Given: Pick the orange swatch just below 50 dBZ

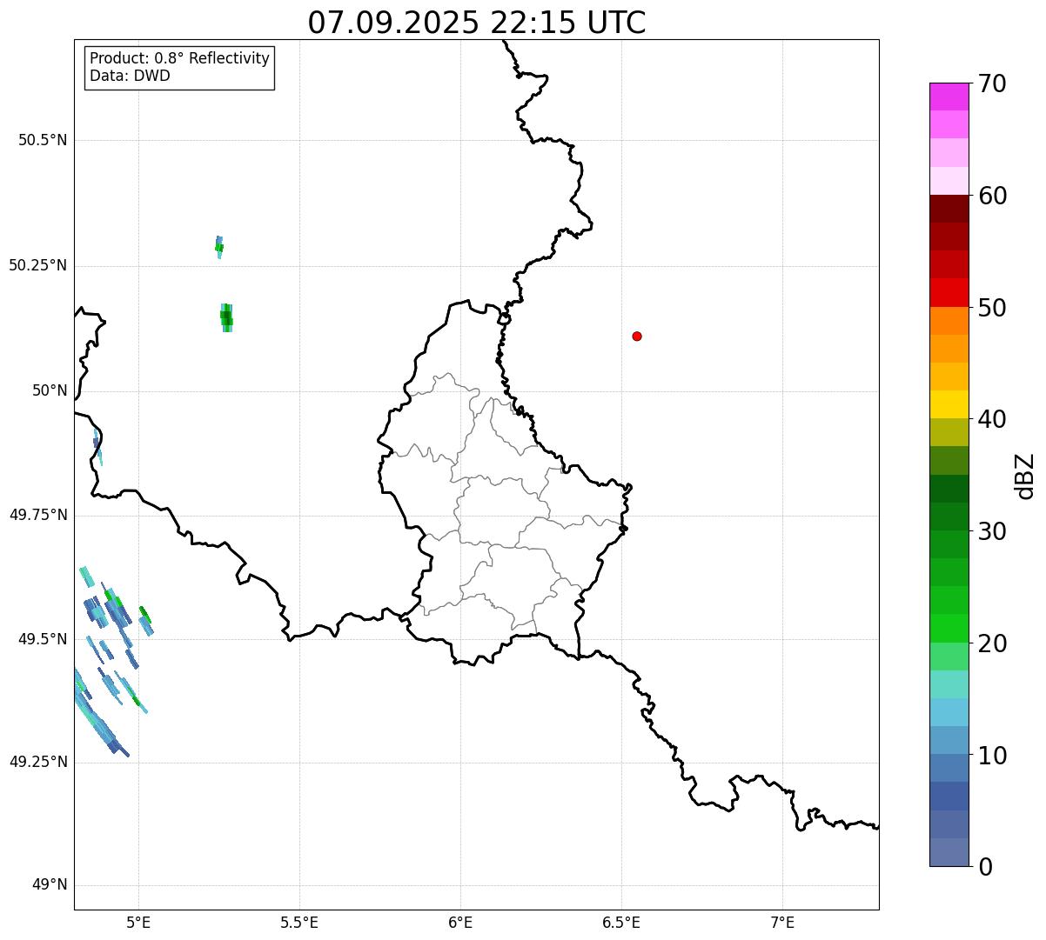Looking at the screenshot, I should pos(949,321).
